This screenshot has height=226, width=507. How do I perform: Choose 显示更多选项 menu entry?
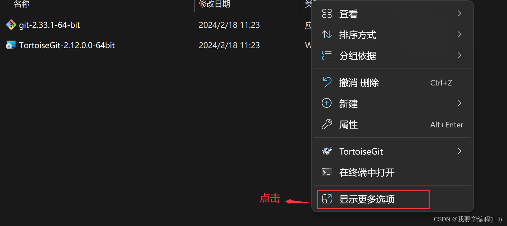[393, 199]
